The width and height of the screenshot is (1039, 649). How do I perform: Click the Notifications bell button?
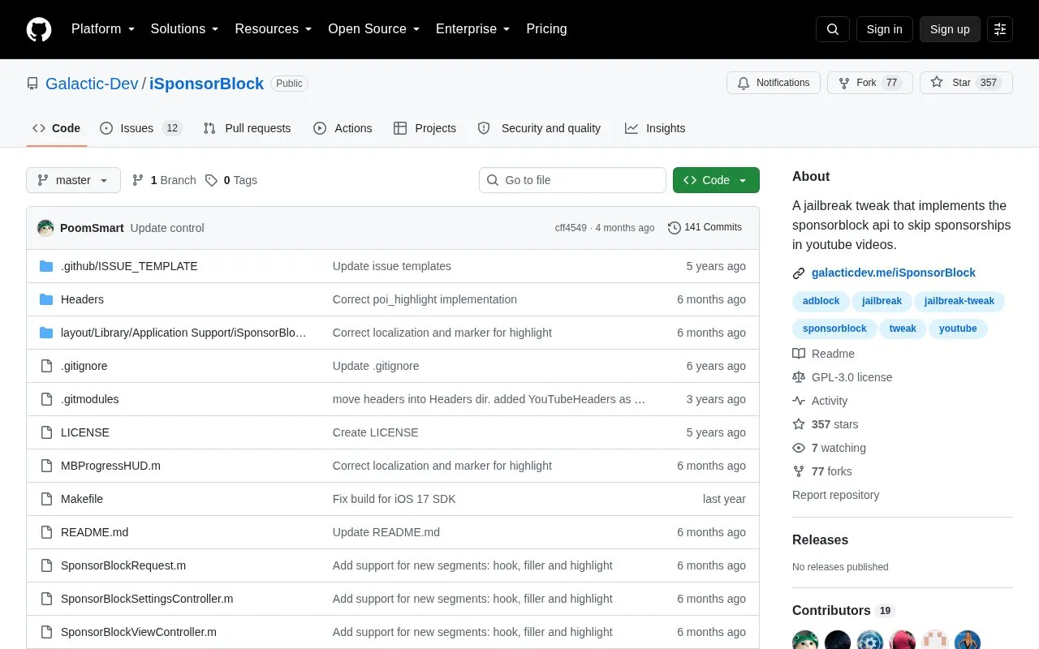(x=774, y=83)
